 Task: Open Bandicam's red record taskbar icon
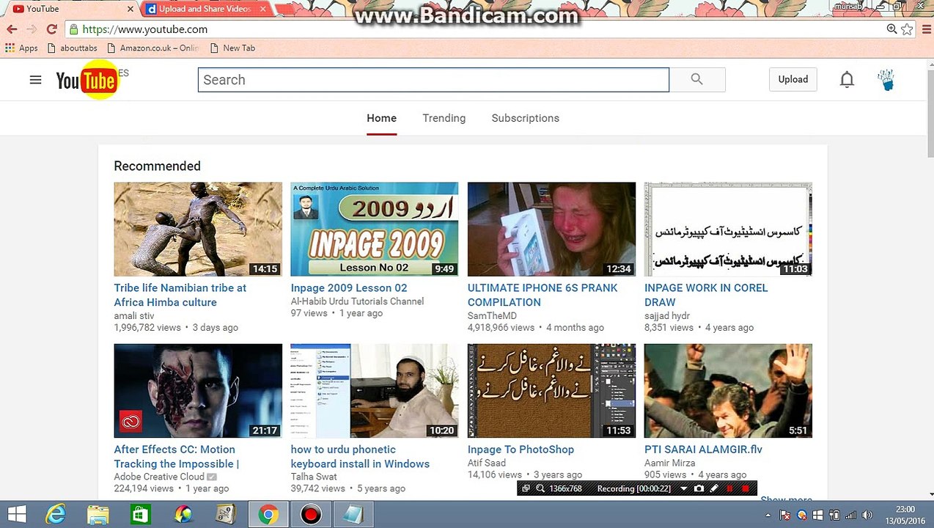point(311,514)
